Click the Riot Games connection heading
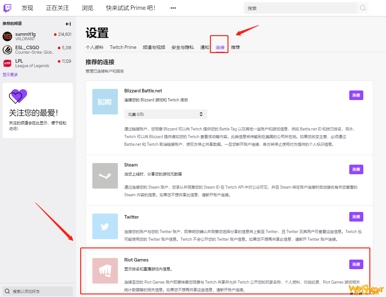This screenshot has width=386, height=297. (x=136, y=260)
